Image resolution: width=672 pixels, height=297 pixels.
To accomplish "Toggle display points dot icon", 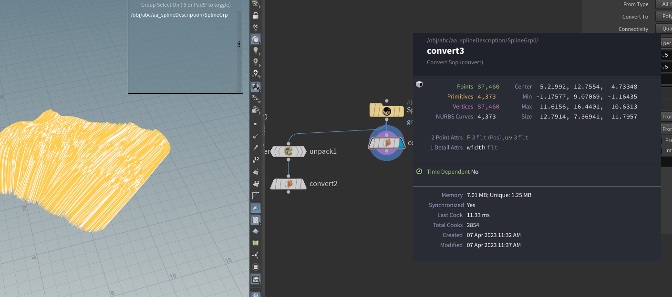I will point(256,124).
